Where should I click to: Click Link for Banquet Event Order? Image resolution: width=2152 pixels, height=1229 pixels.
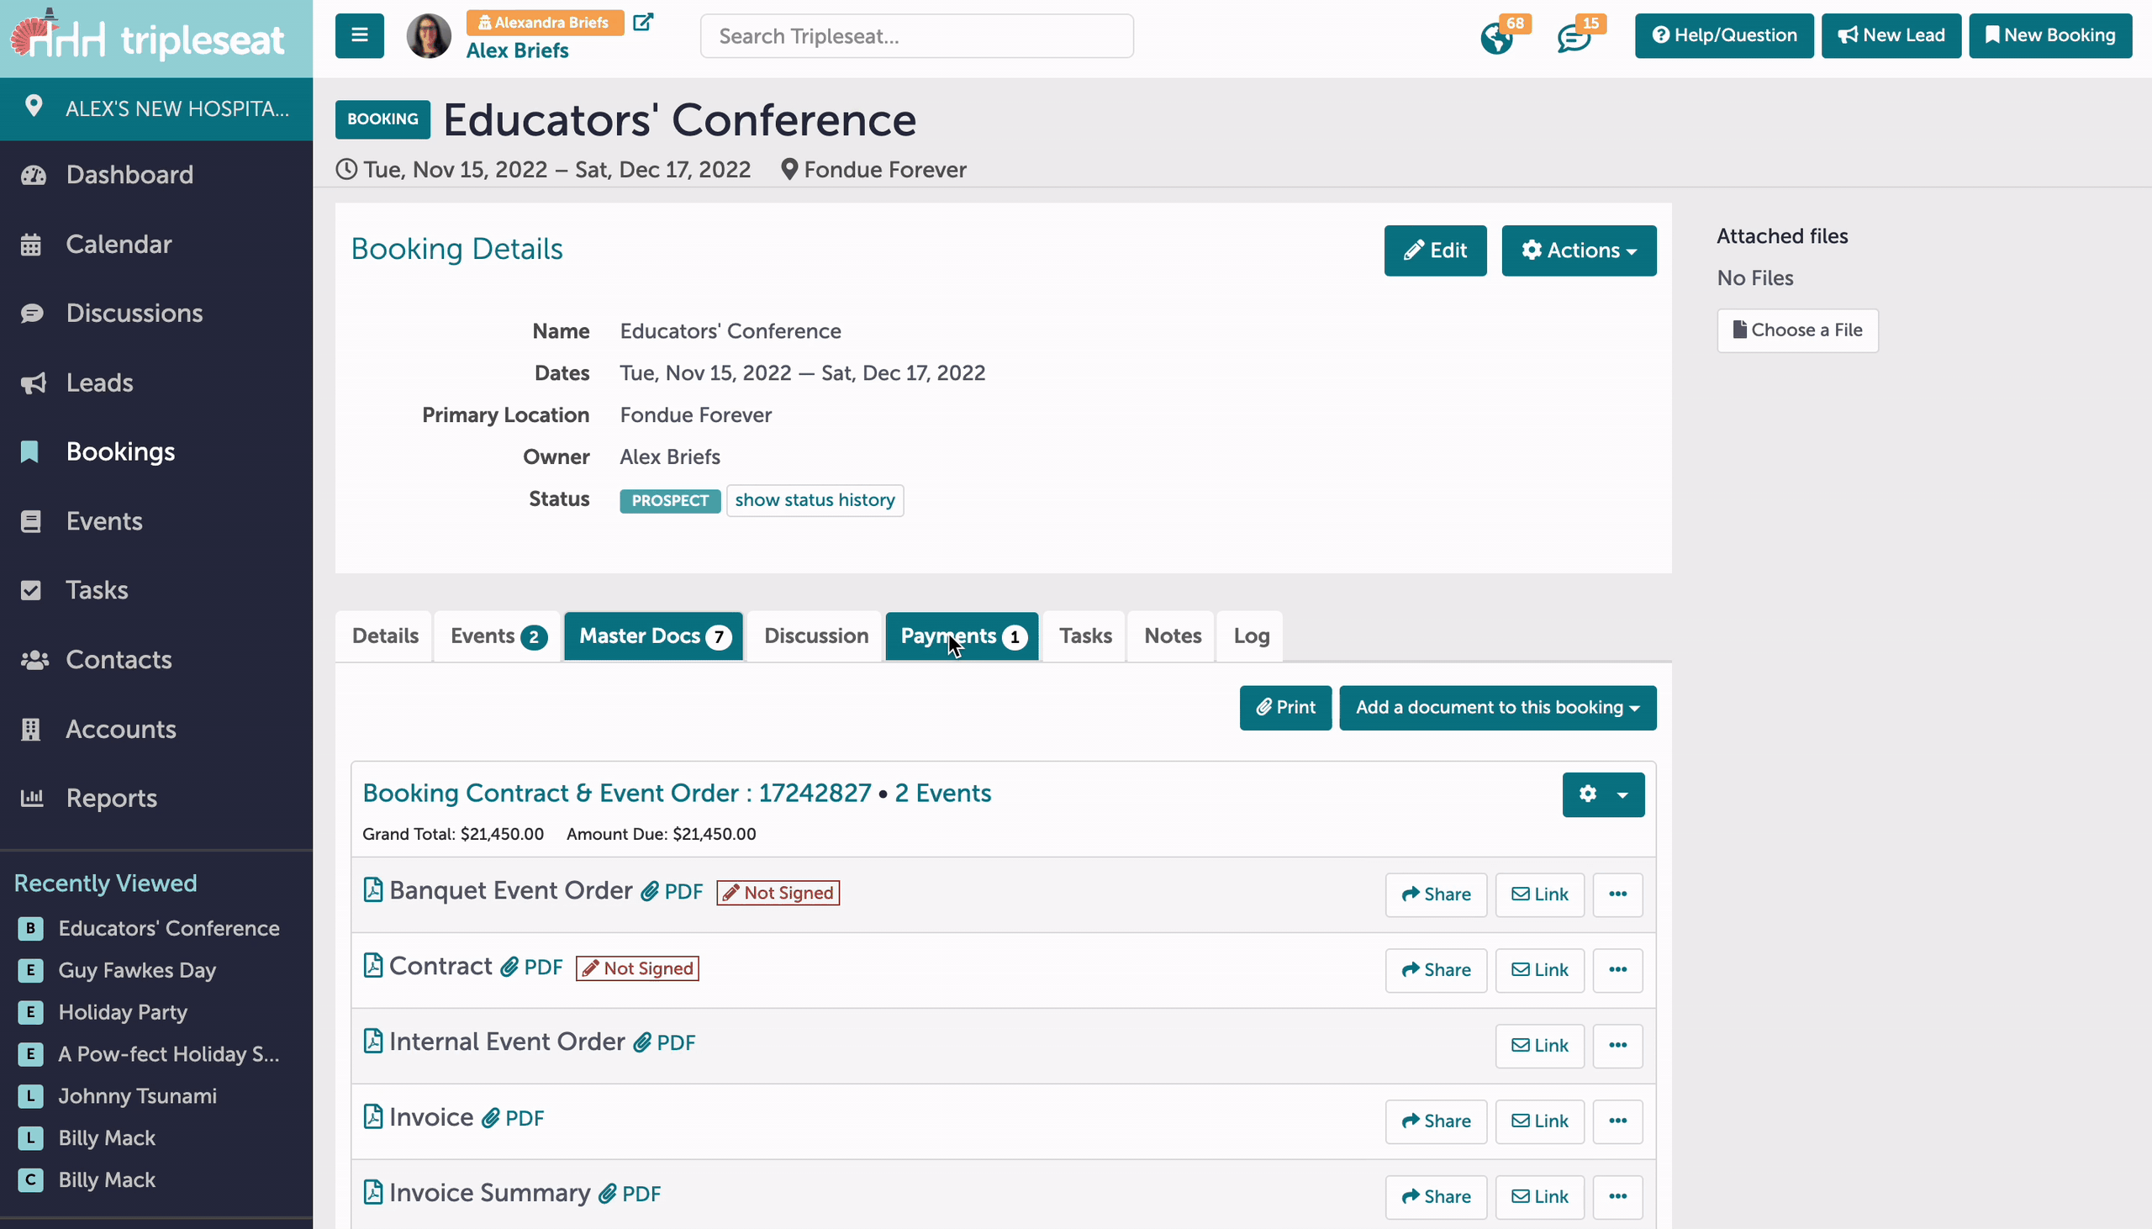coord(1539,894)
